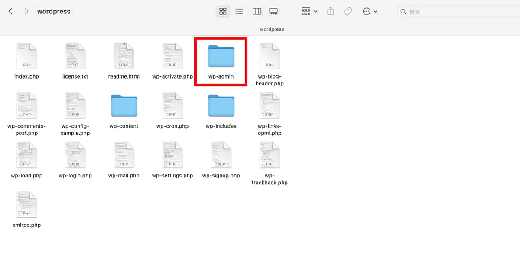Select the wp-signup.php file icon

tap(221, 155)
